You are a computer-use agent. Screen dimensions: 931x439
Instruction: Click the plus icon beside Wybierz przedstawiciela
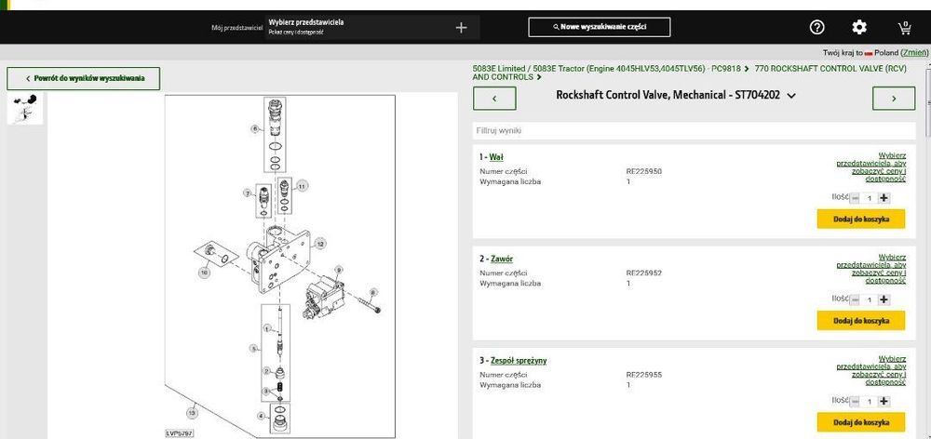[462, 27]
